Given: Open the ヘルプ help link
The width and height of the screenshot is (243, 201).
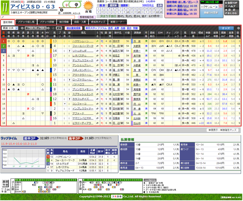Looking at the screenshot, I should point(230,6).
